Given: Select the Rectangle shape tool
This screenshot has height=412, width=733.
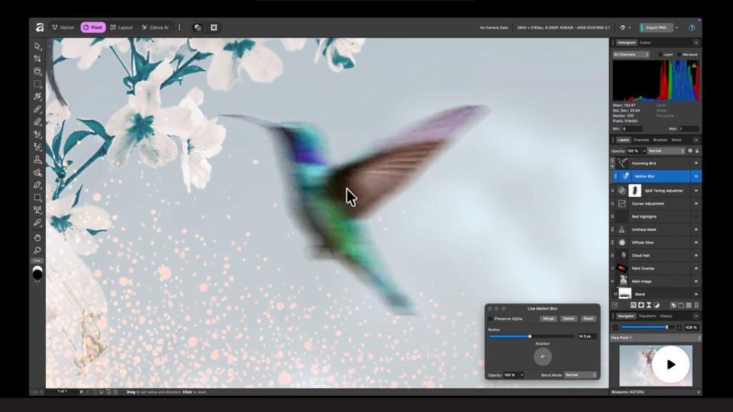Looking at the screenshot, I should tap(37, 198).
